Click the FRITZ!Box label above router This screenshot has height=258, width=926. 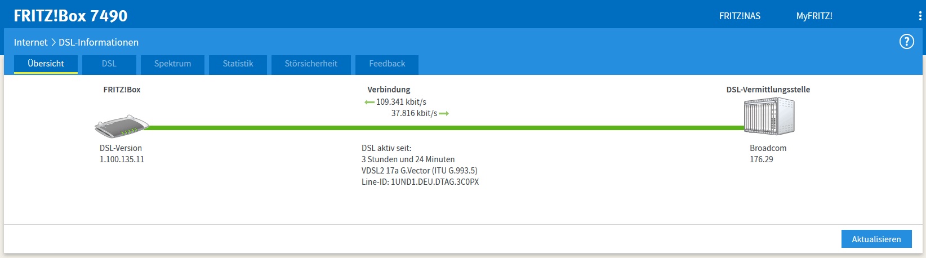pos(122,90)
